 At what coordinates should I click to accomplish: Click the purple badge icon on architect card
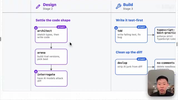point(36,28)
